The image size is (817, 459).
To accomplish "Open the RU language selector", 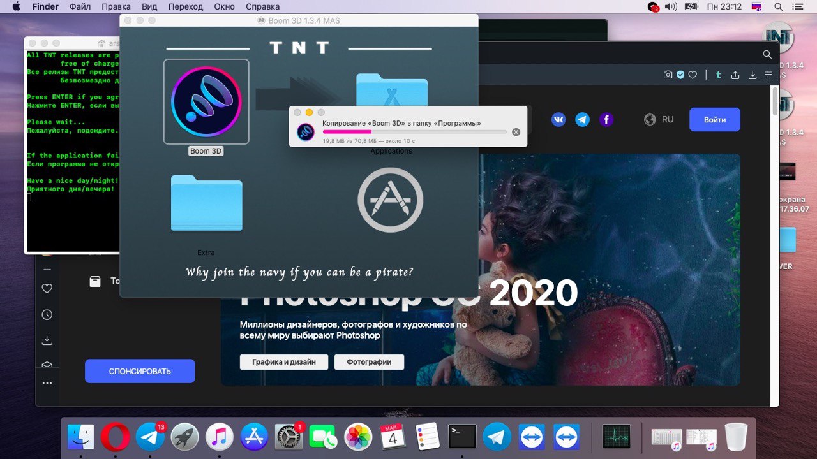I will (659, 119).
